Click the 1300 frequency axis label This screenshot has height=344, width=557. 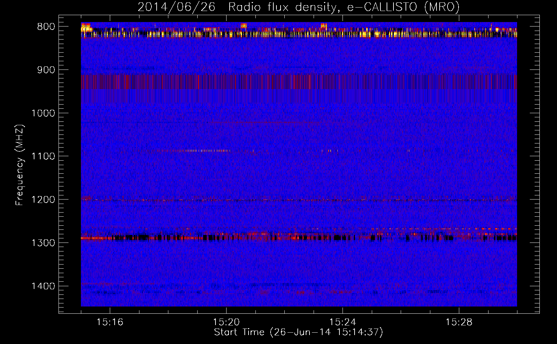43,243
